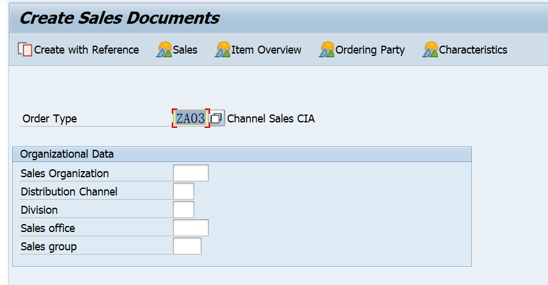Click the Sales group input field

pos(187,246)
